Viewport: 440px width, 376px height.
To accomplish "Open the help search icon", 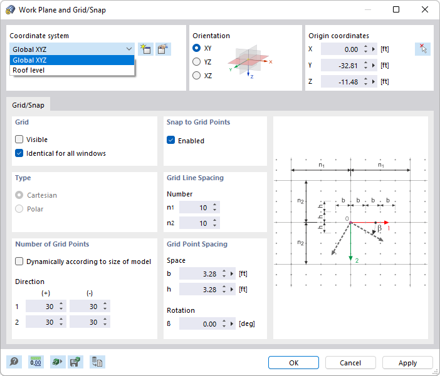I will coord(14,362).
